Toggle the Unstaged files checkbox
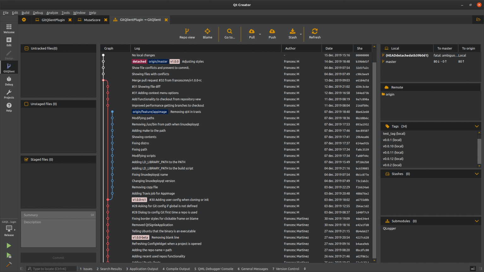 [x=26, y=104]
